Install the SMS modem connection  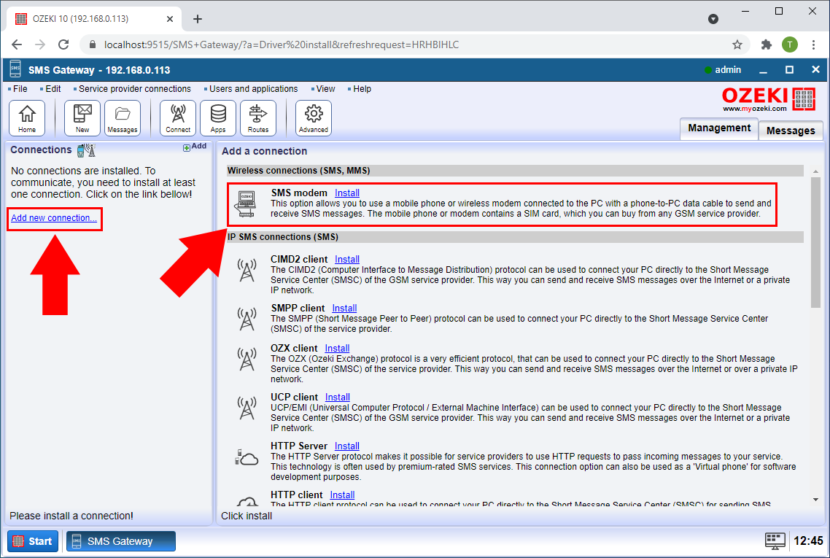[x=346, y=193]
